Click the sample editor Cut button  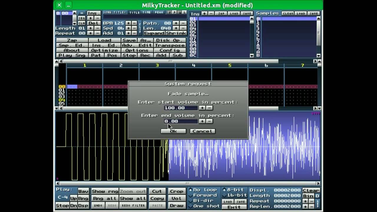coord(157,191)
